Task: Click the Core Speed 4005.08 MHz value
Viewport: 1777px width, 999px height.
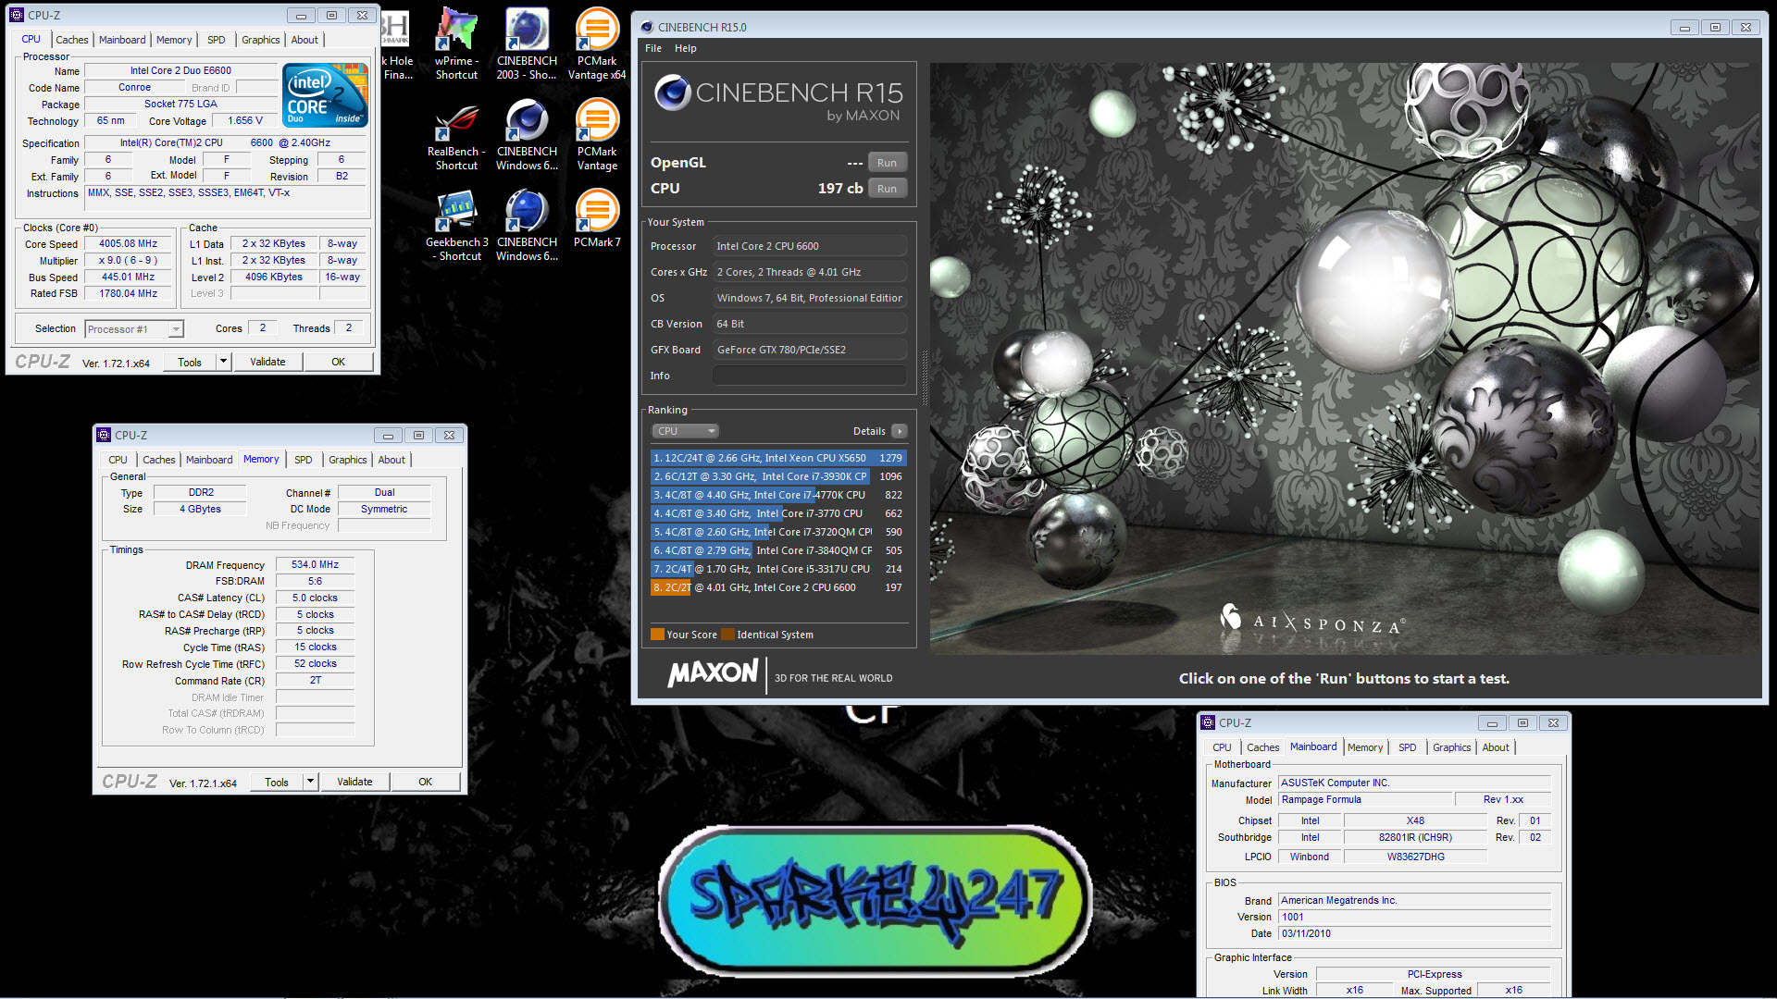Action: click(129, 244)
